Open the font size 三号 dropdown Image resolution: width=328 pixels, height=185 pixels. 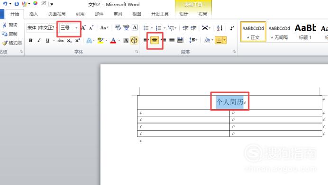pyautogui.click(x=76, y=28)
